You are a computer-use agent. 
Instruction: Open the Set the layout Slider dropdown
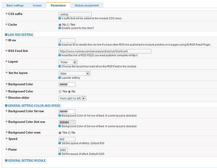tap(75, 74)
